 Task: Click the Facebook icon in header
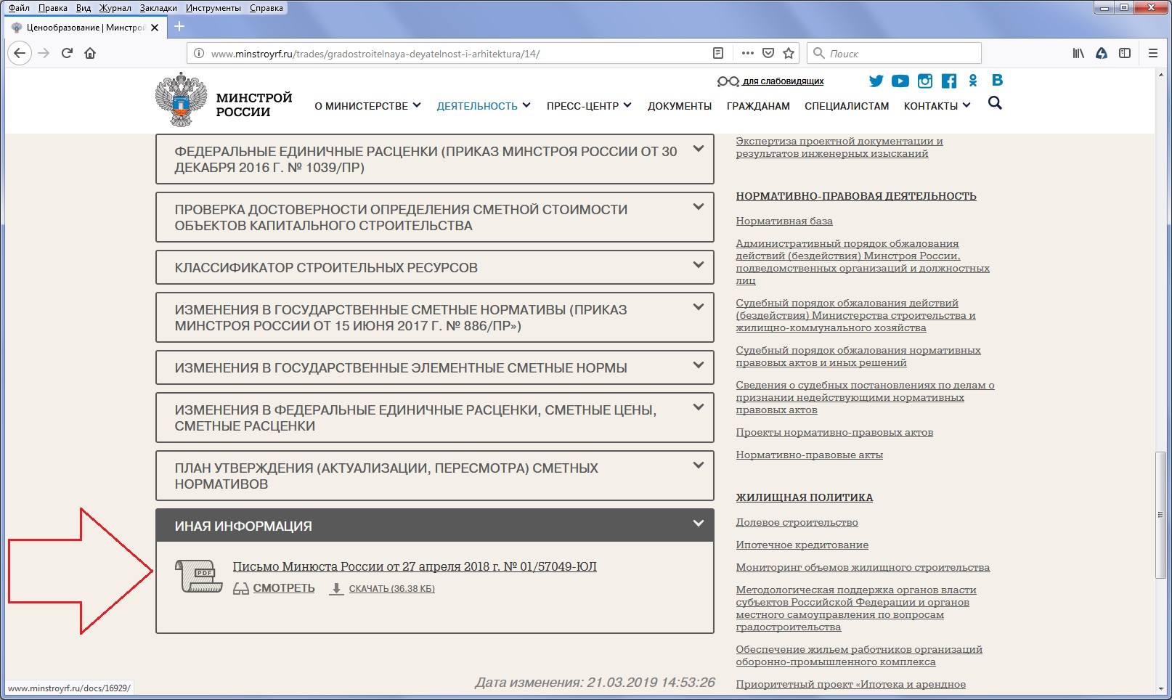(x=948, y=81)
